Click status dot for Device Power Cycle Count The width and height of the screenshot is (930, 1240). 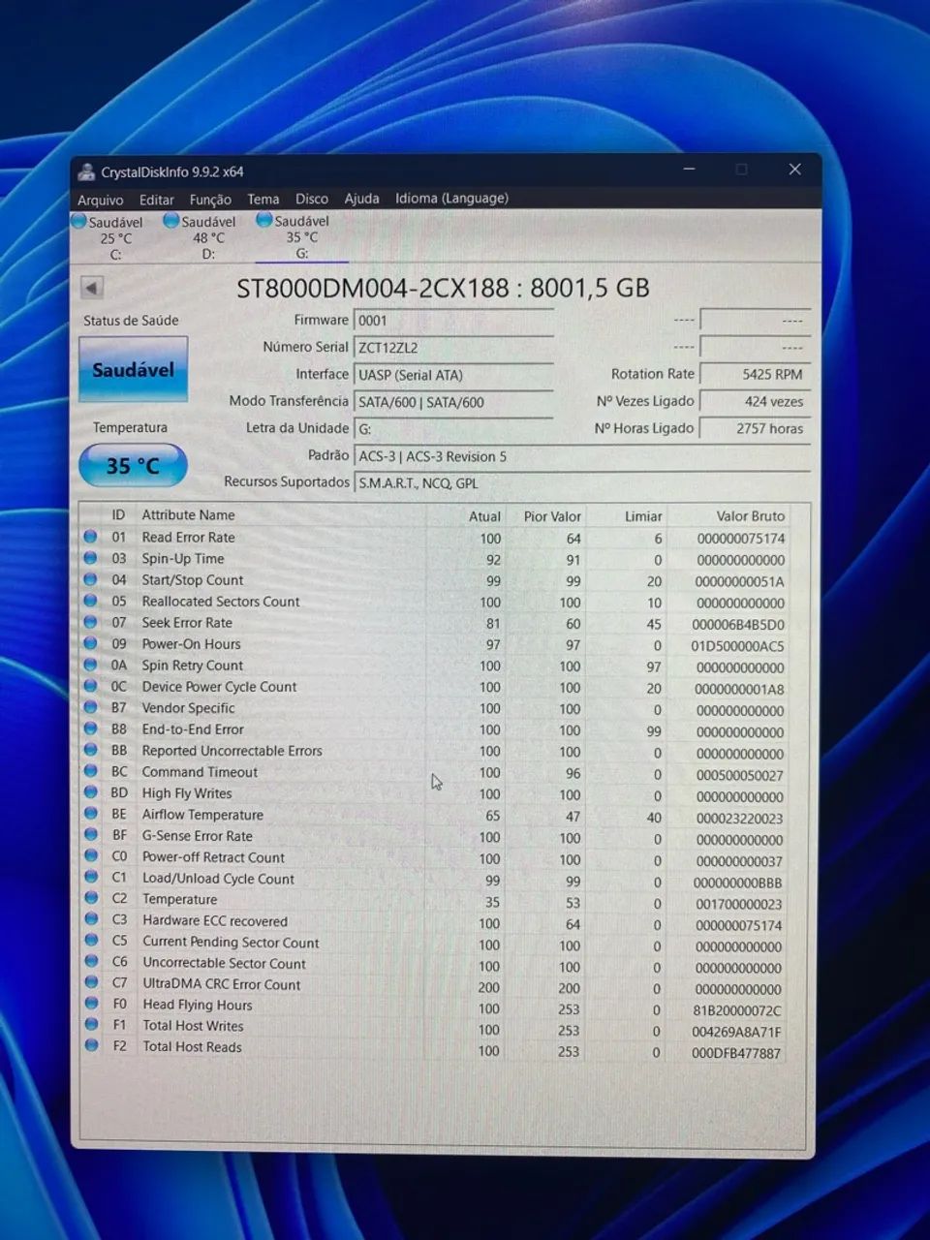(91, 686)
